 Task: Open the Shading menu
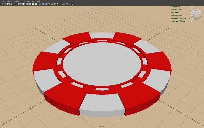[x=9, y=1]
